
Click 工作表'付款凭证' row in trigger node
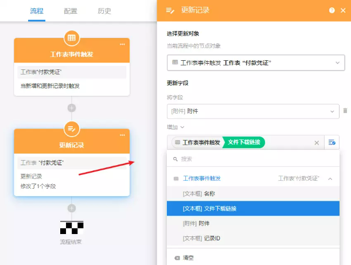click(x=72, y=72)
